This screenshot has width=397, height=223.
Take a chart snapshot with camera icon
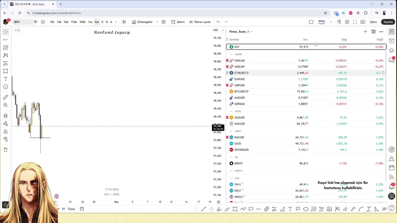tap(363, 22)
